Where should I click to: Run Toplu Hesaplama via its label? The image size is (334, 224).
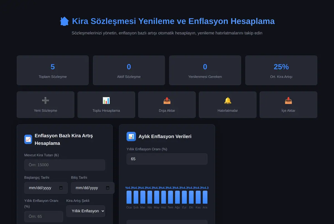106,110
